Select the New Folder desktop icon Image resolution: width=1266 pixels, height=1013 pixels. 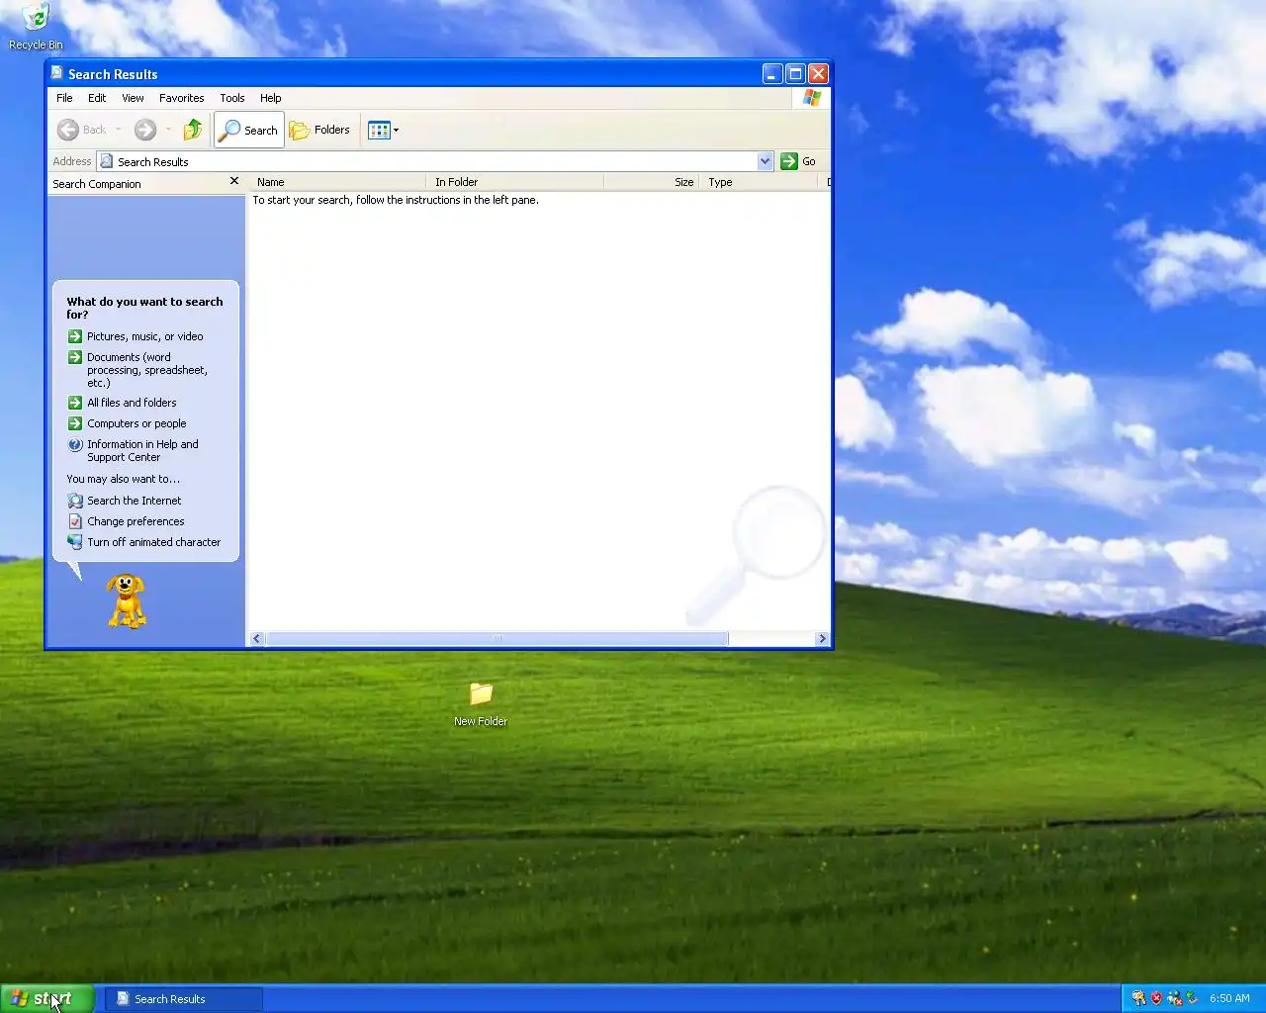pos(481,704)
